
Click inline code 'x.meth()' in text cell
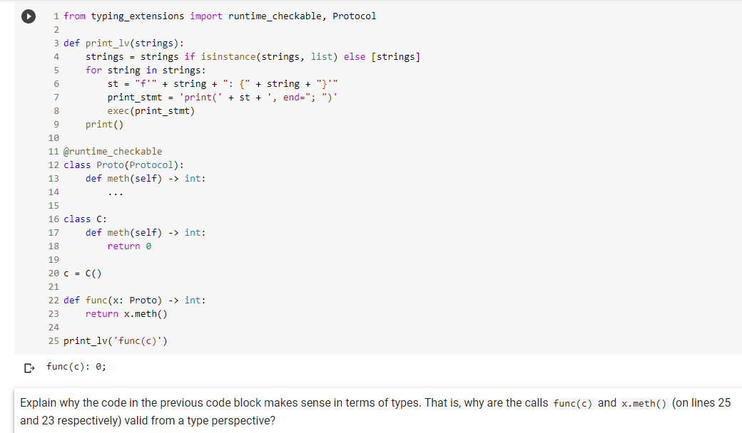click(643, 403)
